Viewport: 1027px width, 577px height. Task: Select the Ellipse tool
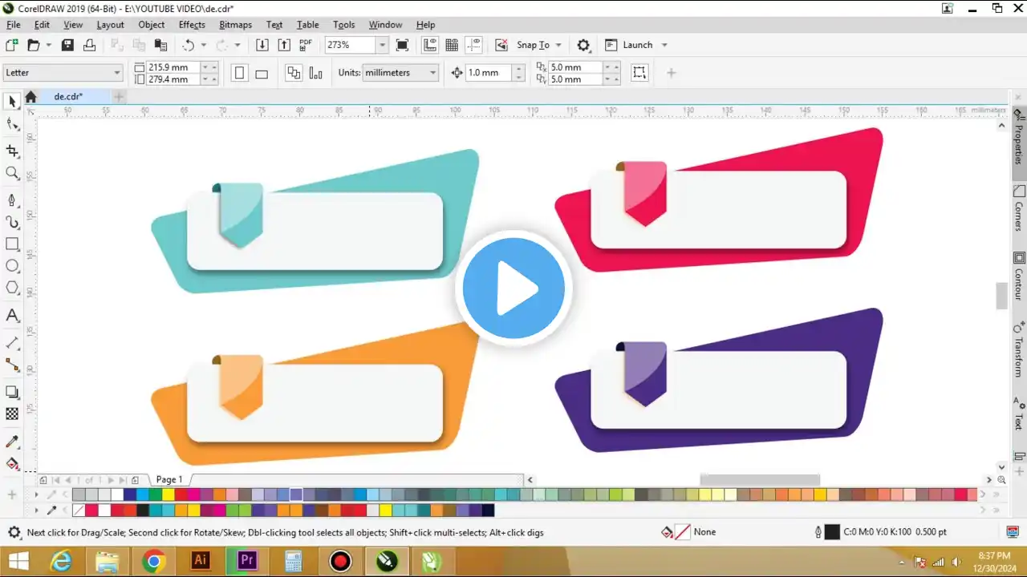[x=12, y=266]
